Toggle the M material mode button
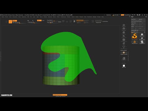148x111 pixels. coord(33,20)
